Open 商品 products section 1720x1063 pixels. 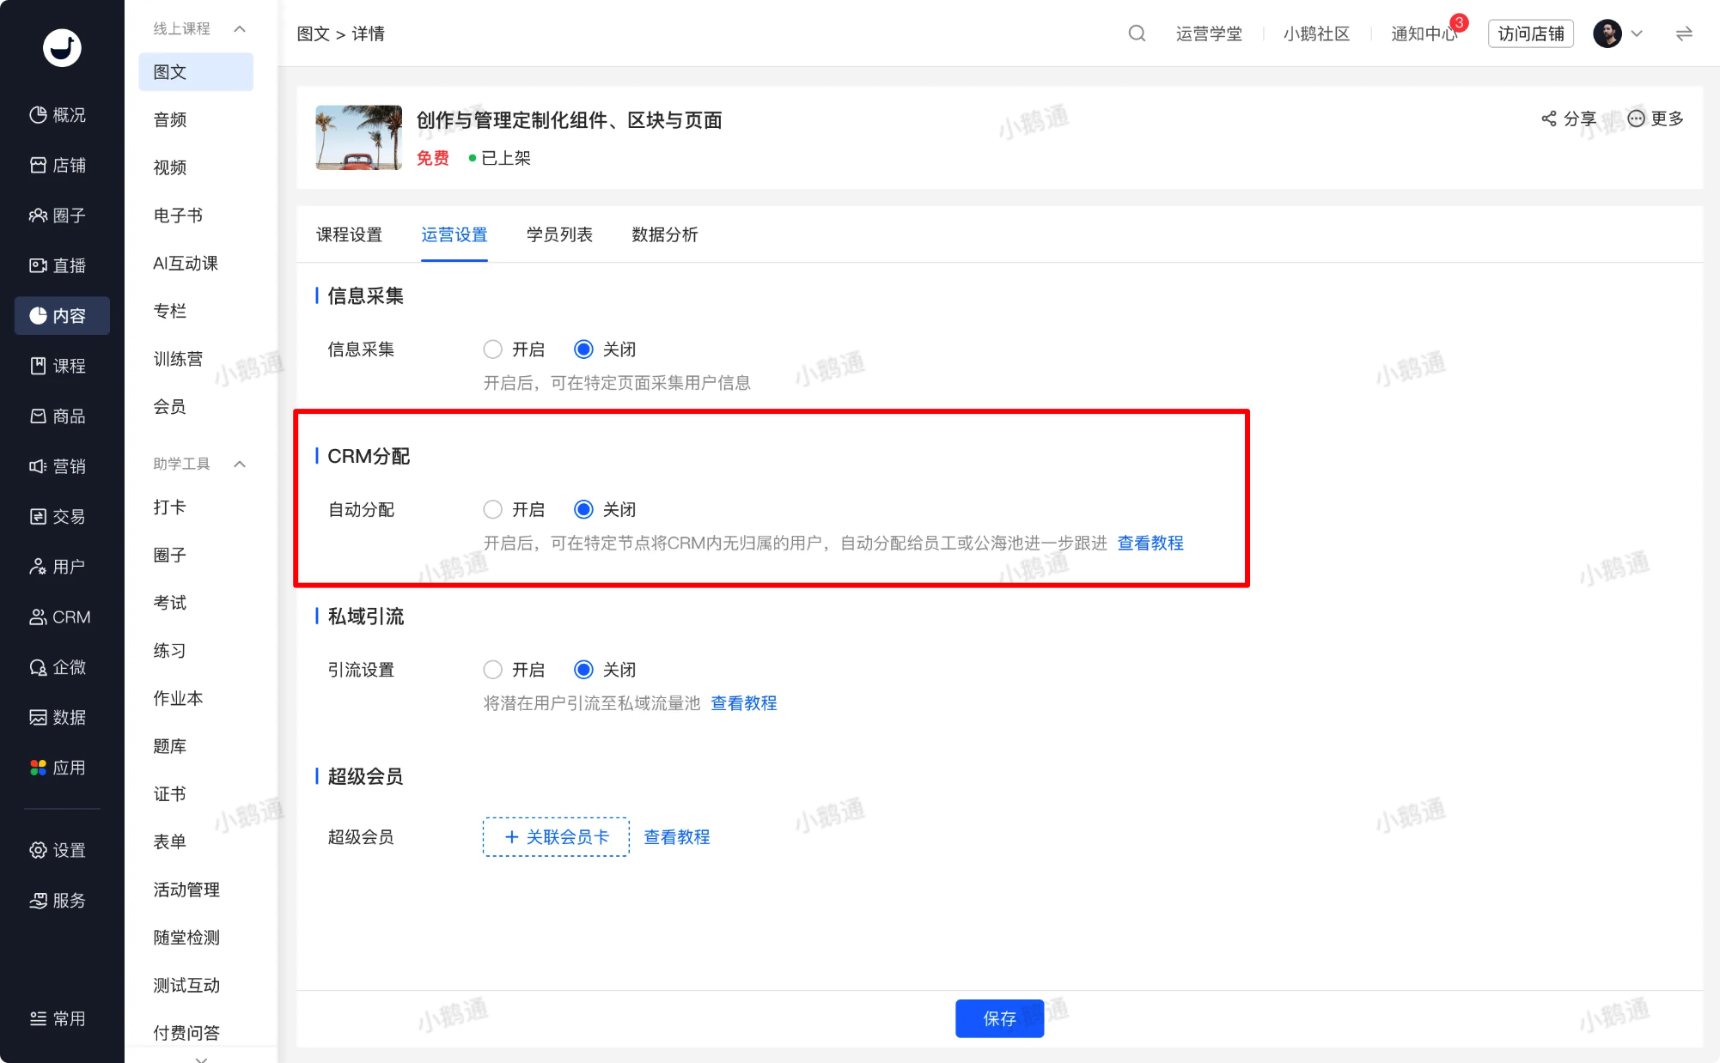(58, 416)
